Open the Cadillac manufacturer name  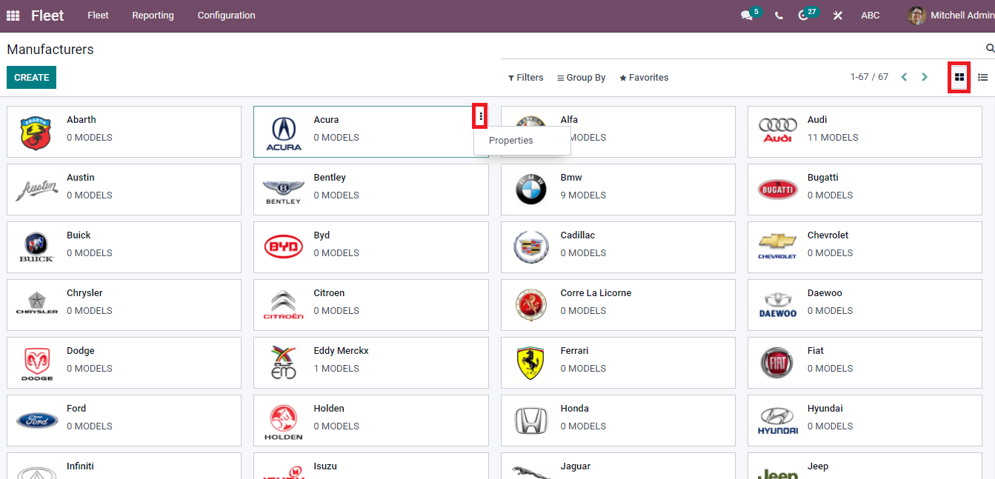click(578, 235)
